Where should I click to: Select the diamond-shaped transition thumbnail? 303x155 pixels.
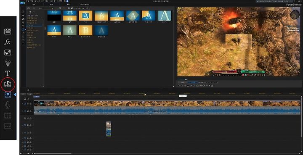coord(133,16)
